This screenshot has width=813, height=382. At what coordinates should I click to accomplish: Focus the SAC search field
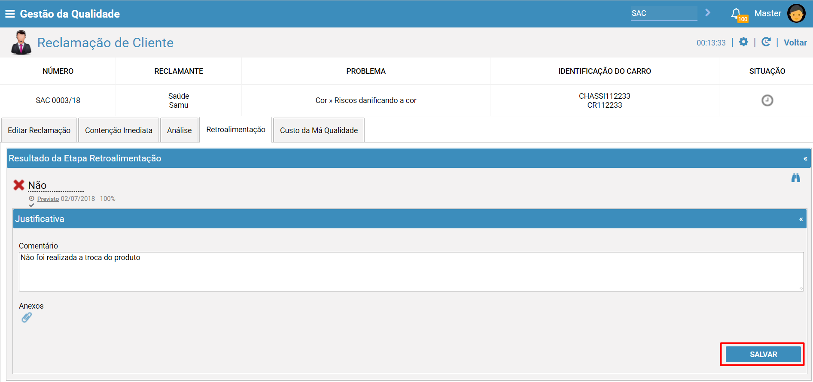coord(664,13)
